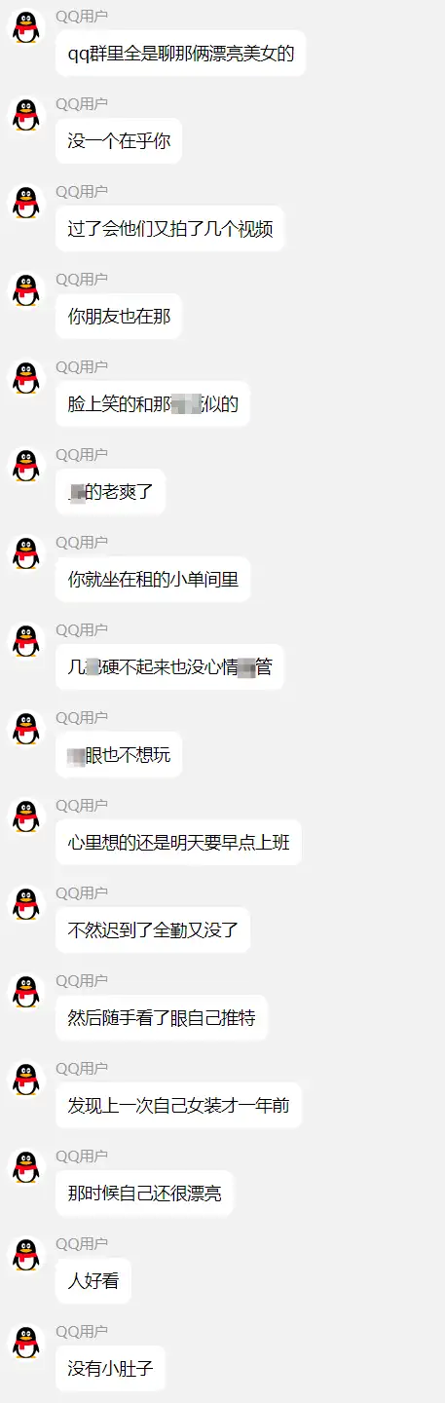This screenshot has height=1403, width=445.
Task: Click the message '然后随手看了眼自己推特'
Action: [x=162, y=1018]
